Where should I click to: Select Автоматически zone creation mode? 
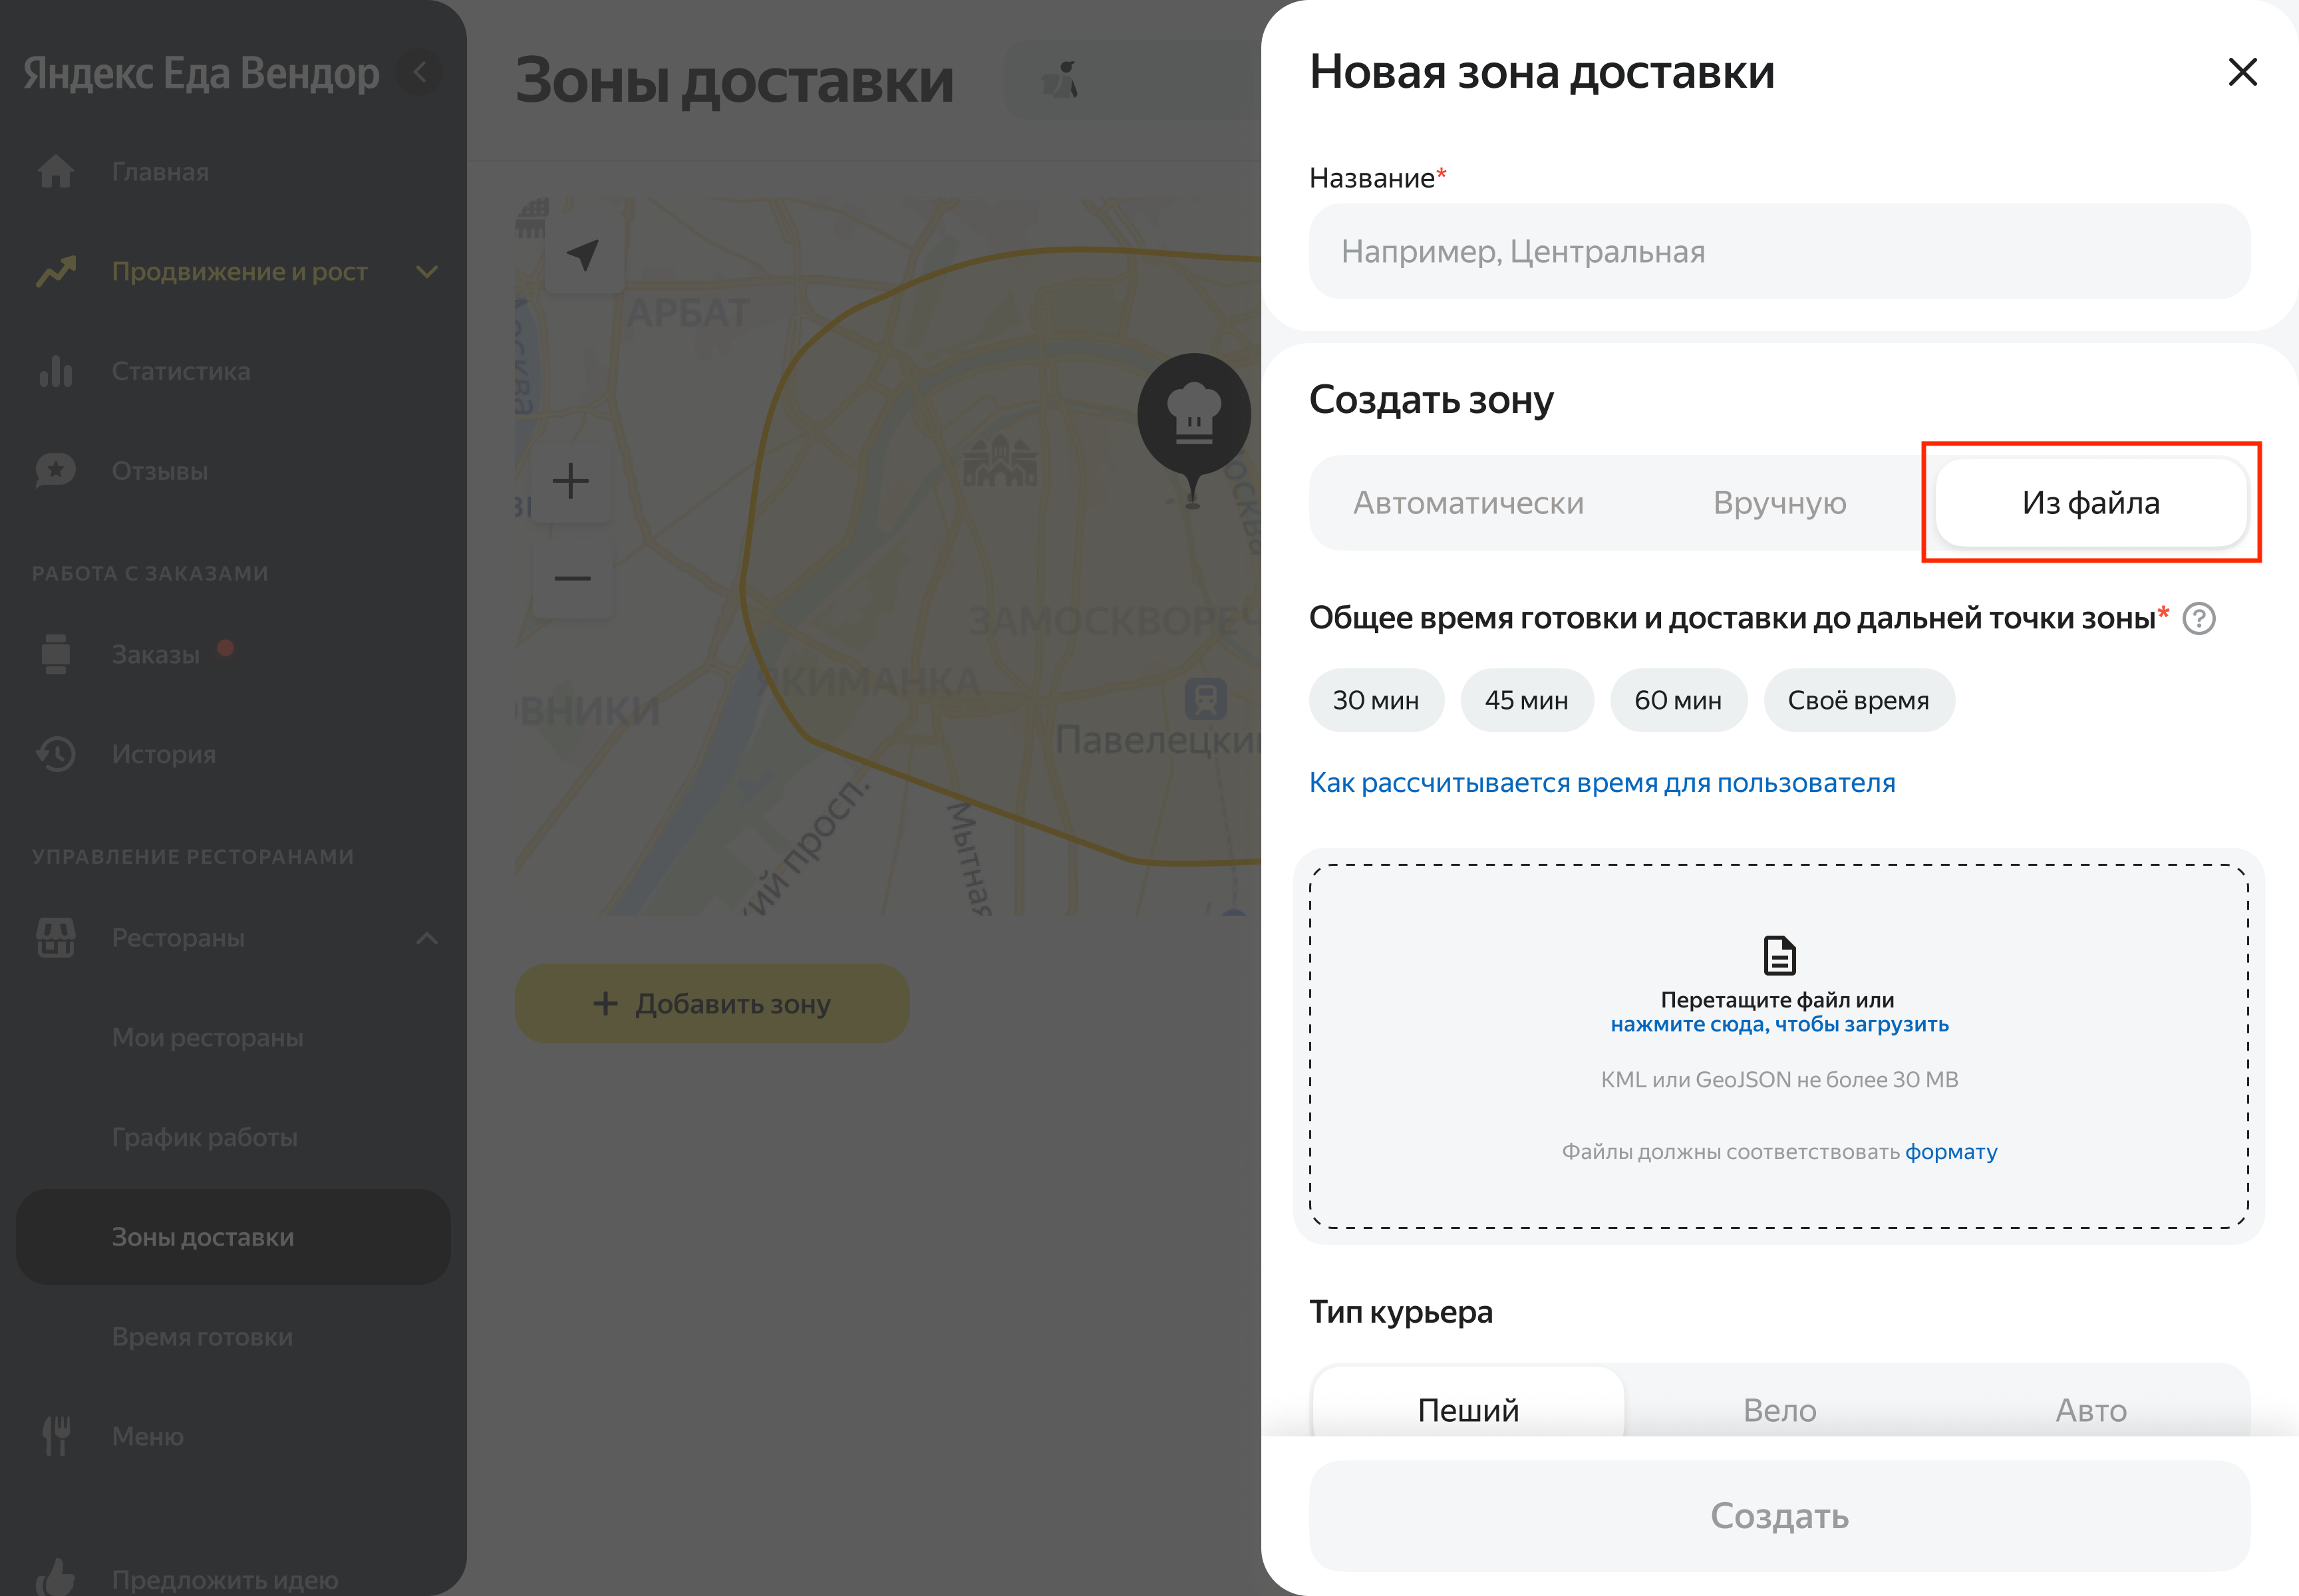point(1467,503)
